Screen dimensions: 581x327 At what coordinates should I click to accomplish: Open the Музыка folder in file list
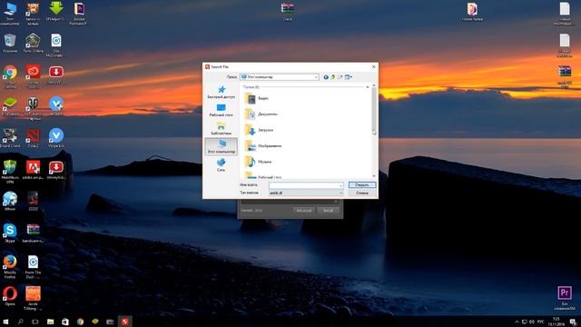[x=258, y=162]
